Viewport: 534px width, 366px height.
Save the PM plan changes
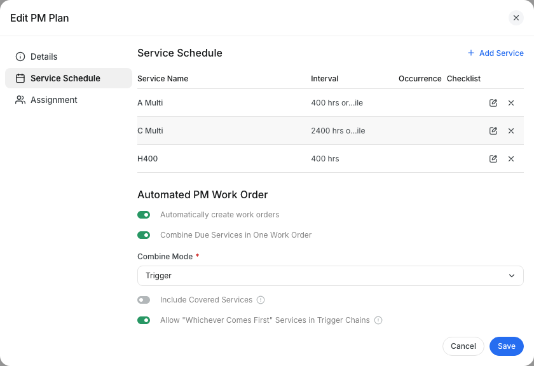tap(507, 346)
